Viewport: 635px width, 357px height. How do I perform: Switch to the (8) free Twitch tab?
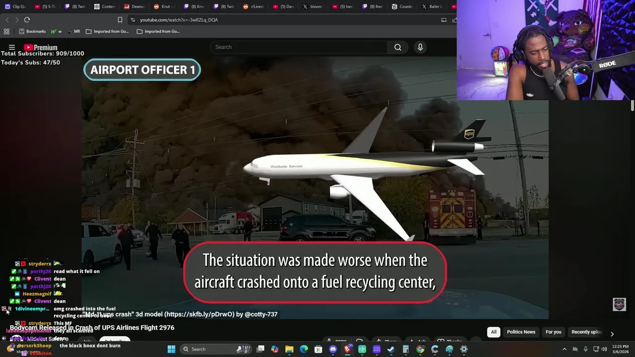[x=373, y=6]
